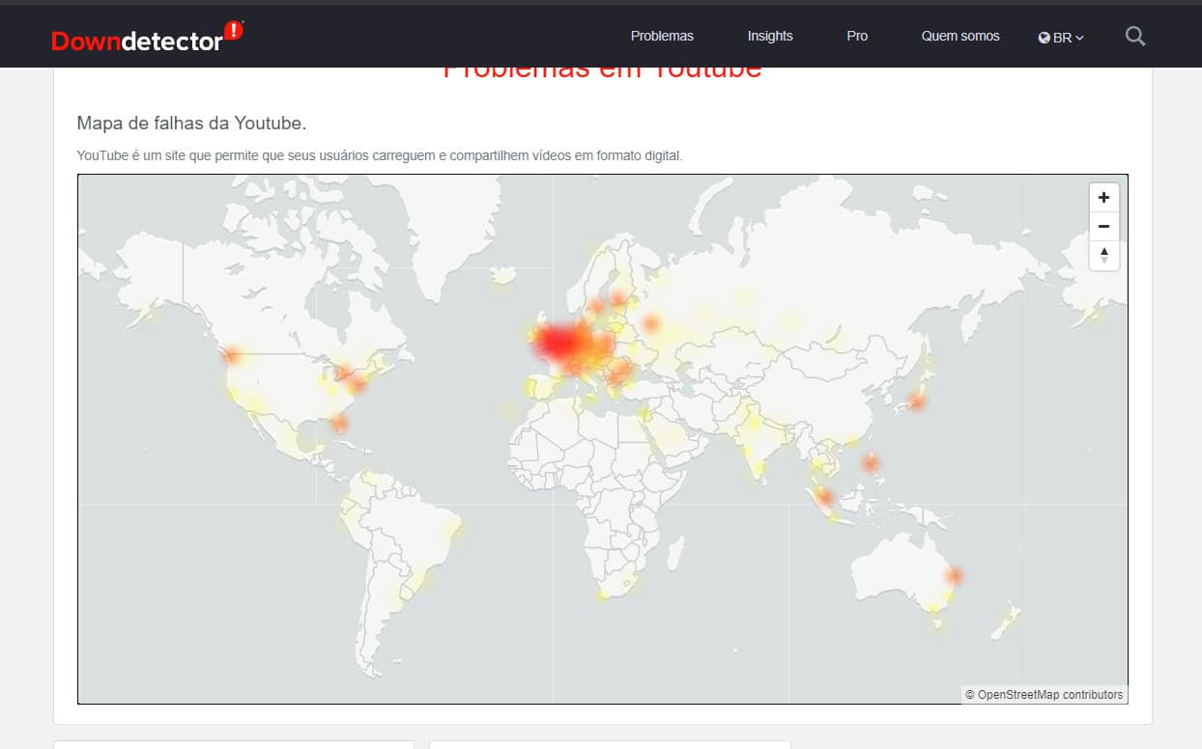Expand the BR country selector dropdown
1202x749 pixels.
point(1062,38)
